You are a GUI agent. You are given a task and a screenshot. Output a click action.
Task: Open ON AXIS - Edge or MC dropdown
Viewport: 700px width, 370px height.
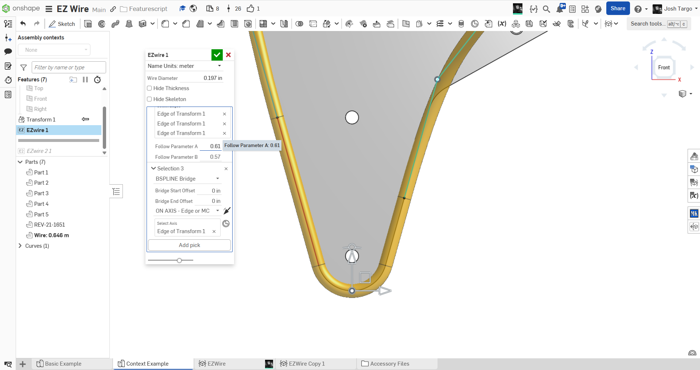(x=187, y=211)
